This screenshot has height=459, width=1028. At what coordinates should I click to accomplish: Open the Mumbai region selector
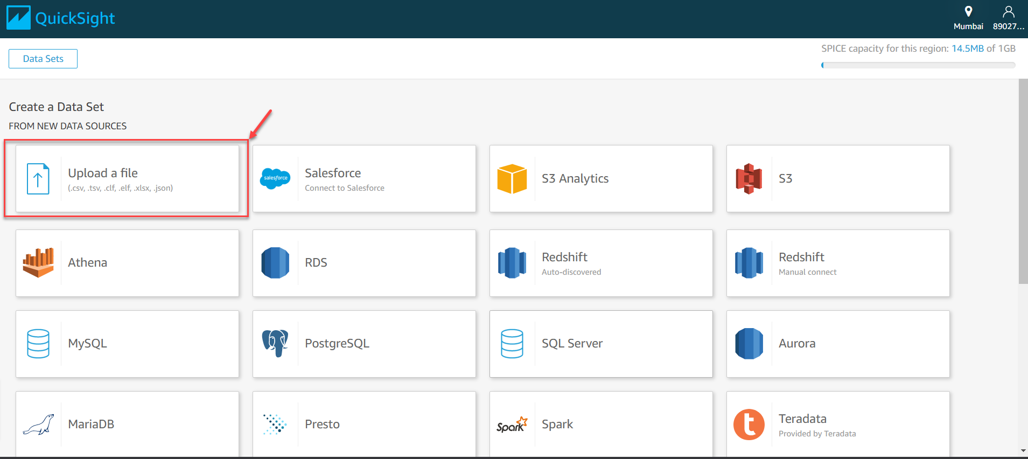tap(968, 18)
